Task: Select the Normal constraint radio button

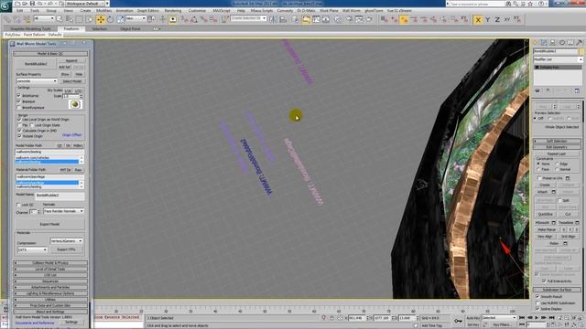Action: 558,169
